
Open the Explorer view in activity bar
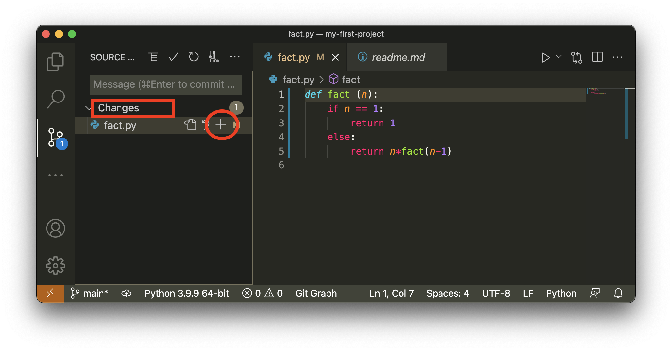pos(55,62)
